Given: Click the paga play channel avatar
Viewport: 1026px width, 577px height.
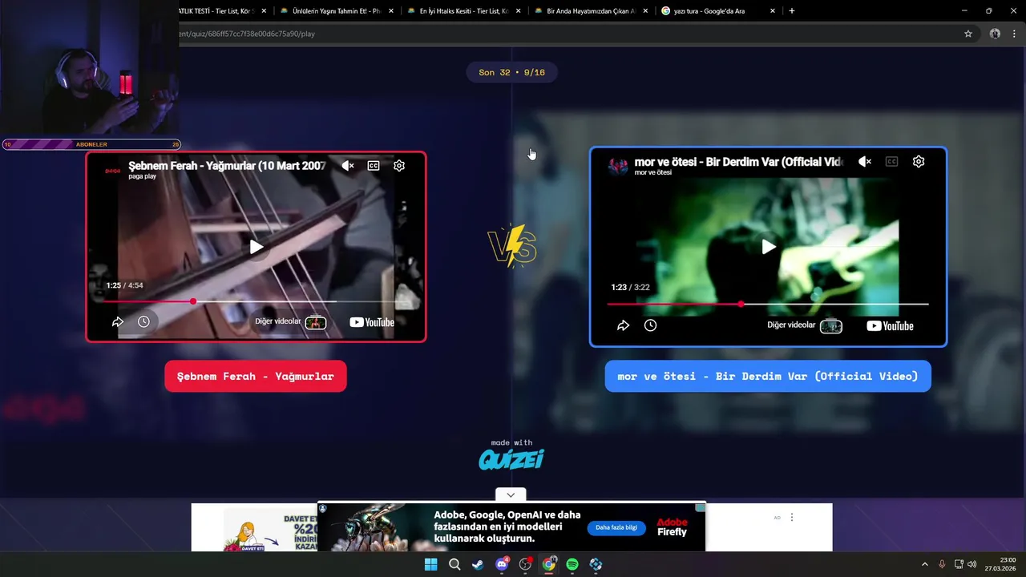Looking at the screenshot, I should (x=113, y=170).
